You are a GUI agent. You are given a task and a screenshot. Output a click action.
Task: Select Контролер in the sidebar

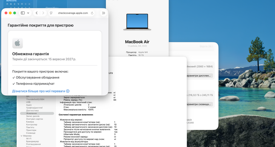pos(32,125)
